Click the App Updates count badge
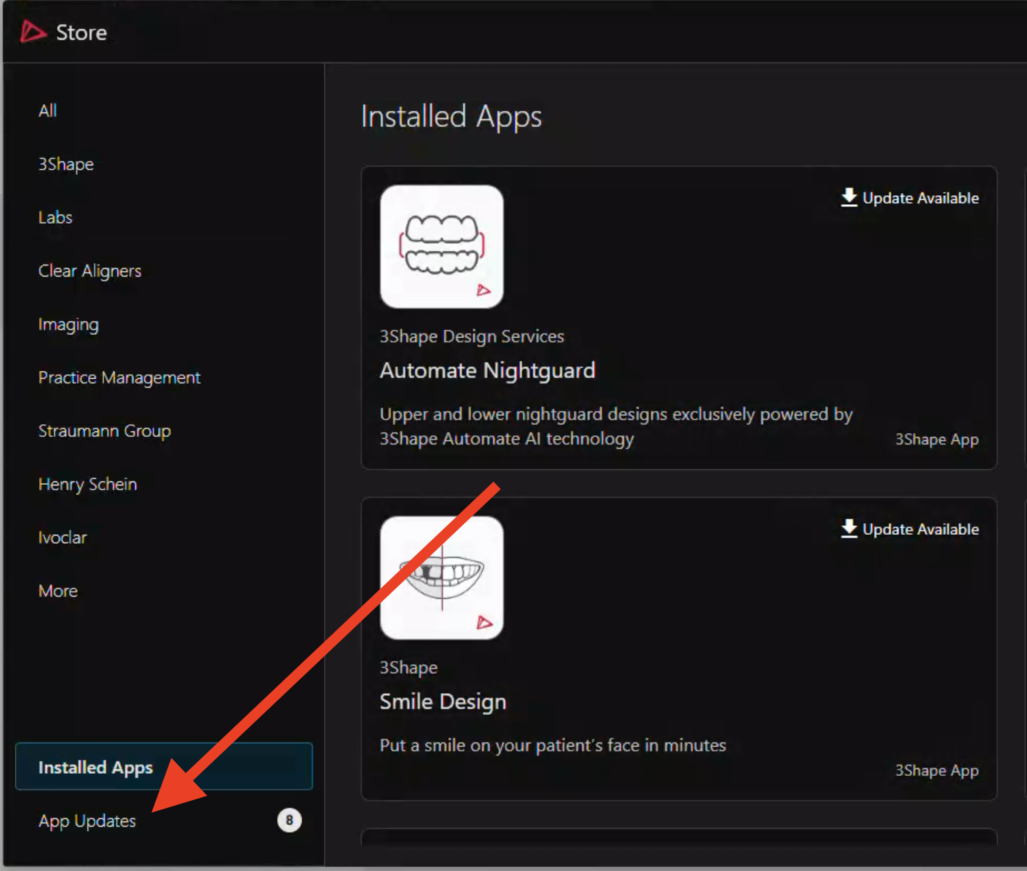 point(289,820)
